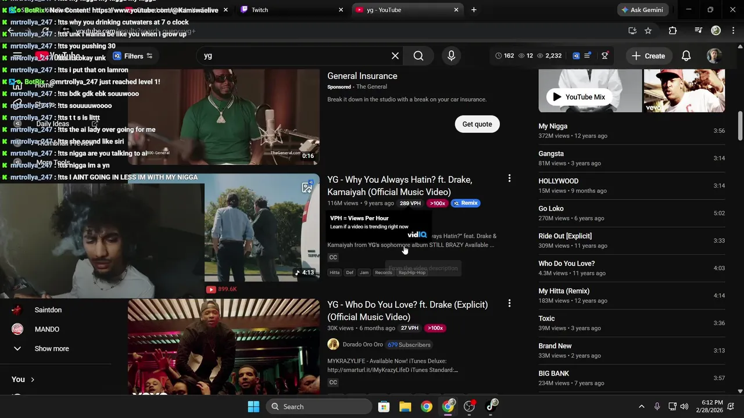Image resolution: width=744 pixels, height=418 pixels.
Task: Bookmark this page with the star
Action: [648, 31]
